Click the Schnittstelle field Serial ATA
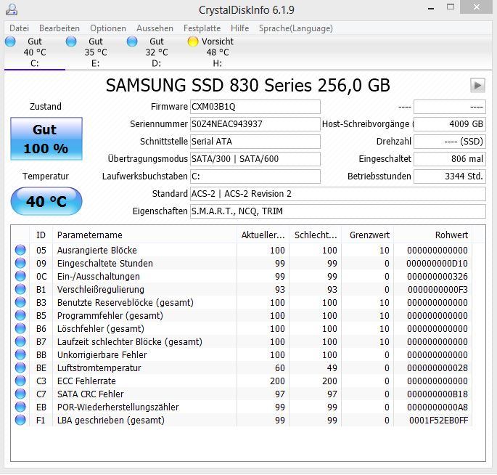Image resolution: width=497 pixels, height=475 pixels. [x=255, y=142]
